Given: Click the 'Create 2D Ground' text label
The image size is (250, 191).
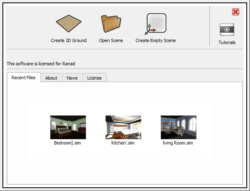Looking at the screenshot, I should coord(69,40).
